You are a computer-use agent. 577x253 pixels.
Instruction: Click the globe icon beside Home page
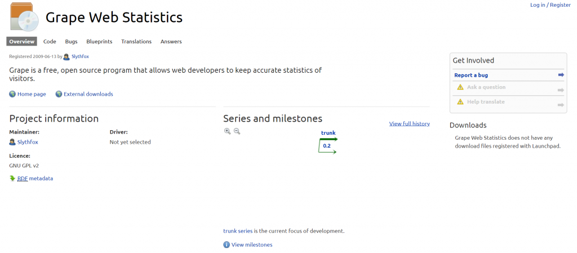pyautogui.click(x=12, y=94)
